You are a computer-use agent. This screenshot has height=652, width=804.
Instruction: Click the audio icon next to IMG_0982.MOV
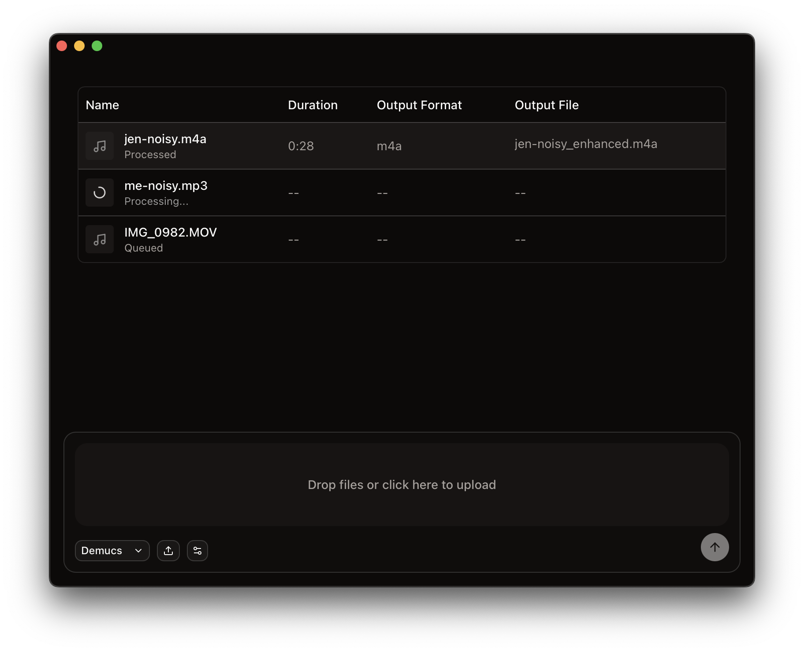click(100, 239)
